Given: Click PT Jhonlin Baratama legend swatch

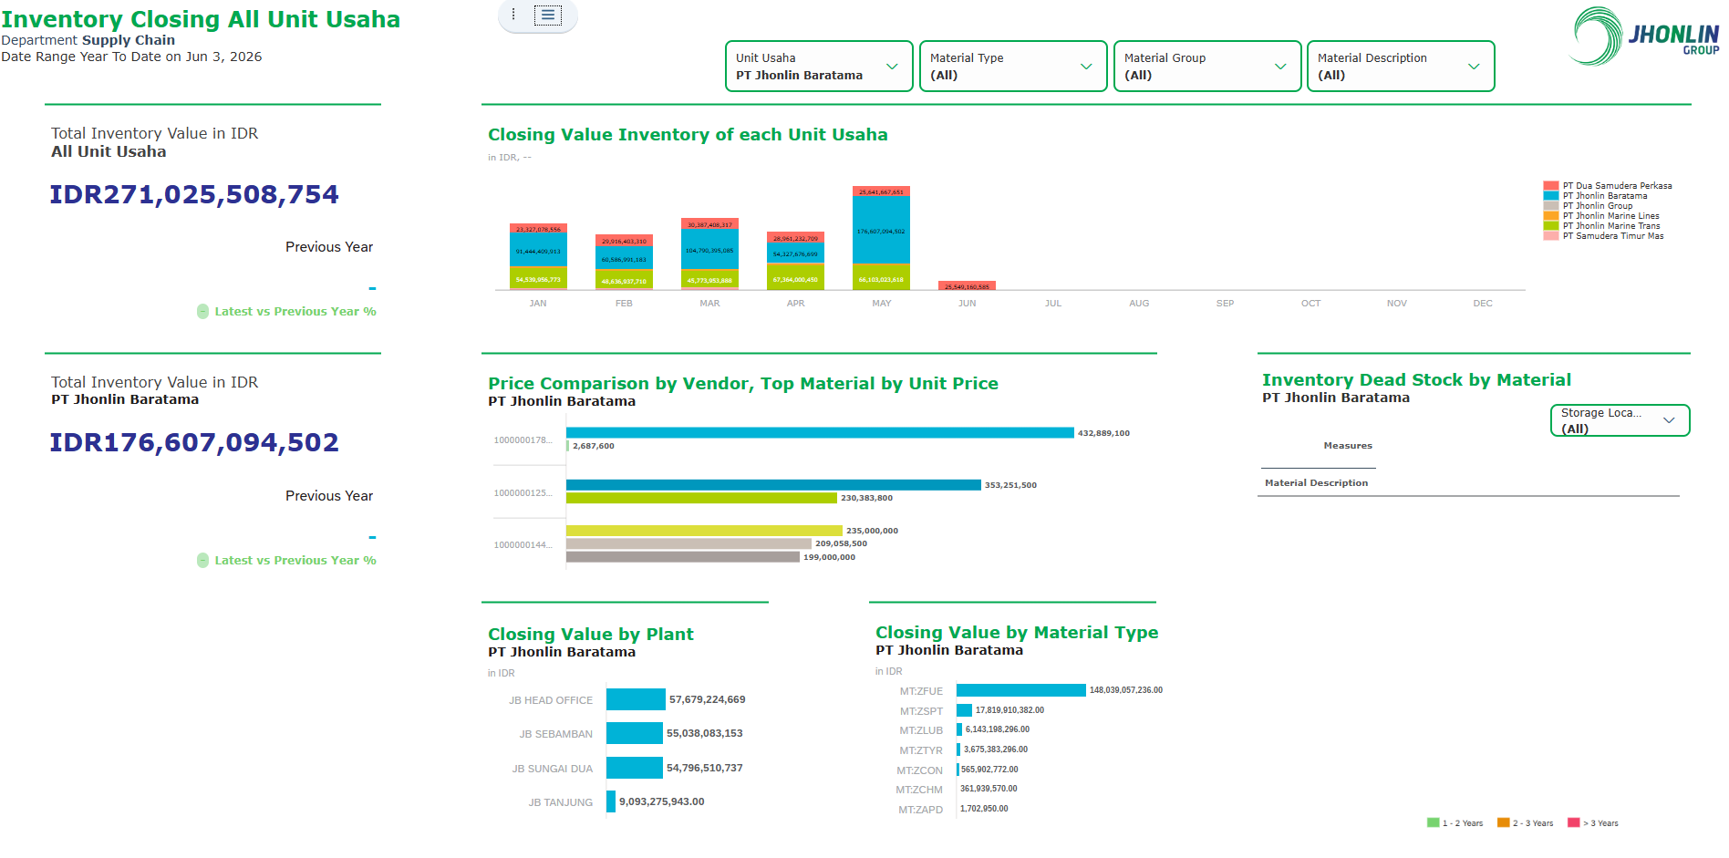Looking at the screenshot, I should [x=1551, y=196].
